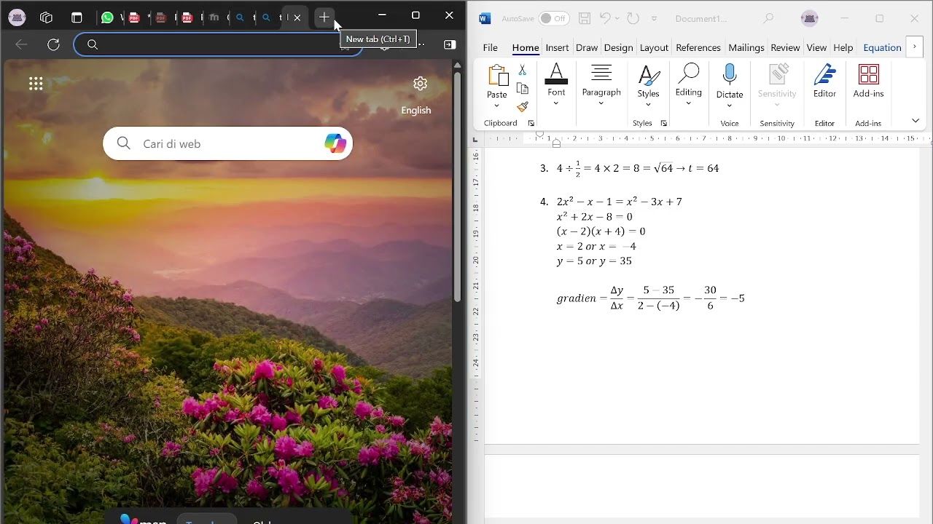Click the hanging indent marker on ruler
The width and height of the screenshot is (933, 524).
pyautogui.click(x=556, y=141)
